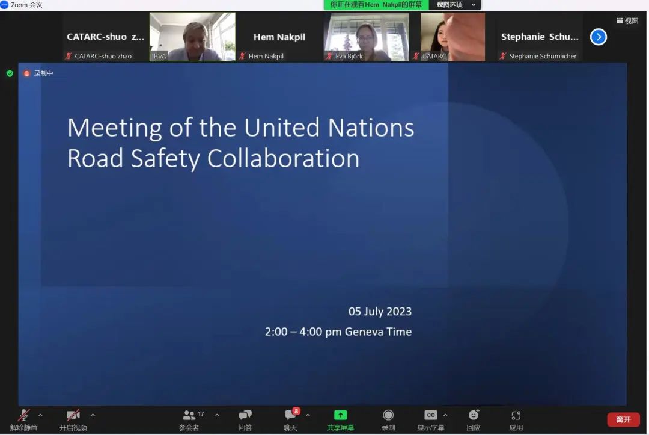Unmute the microphone (解除静音)
Viewport: 649px width, 435px height.
[24, 415]
